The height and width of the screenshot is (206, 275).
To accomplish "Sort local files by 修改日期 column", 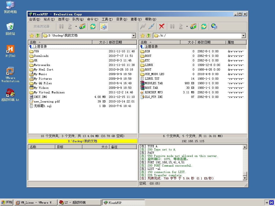I will 122,42.
